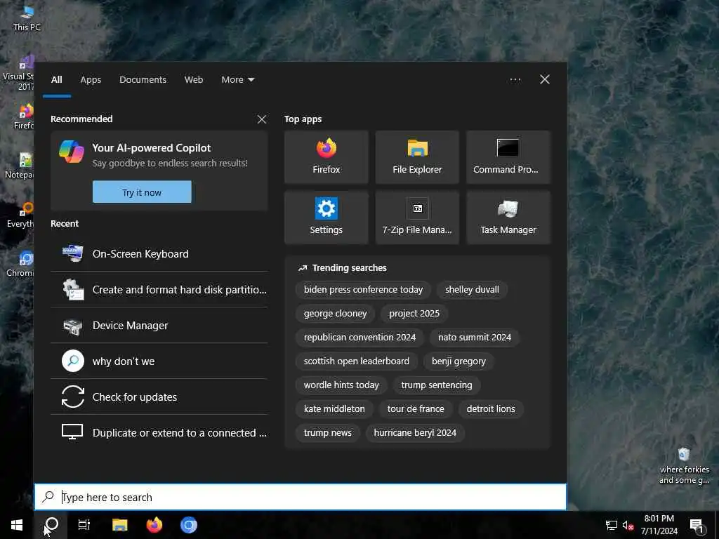
Task: Open Create and format hard disk partitions
Action: click(159, 289)
